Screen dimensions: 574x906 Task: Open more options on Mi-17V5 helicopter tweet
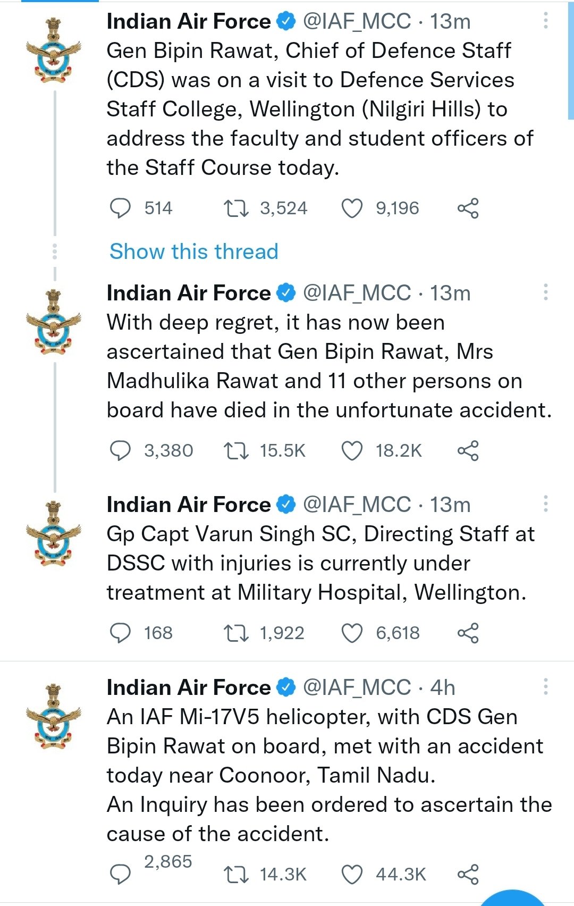[545, 686]
